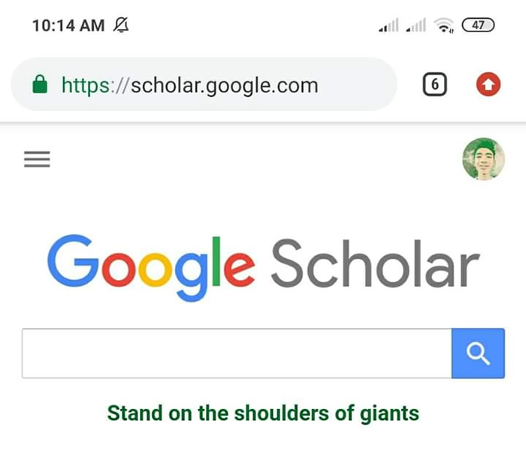526x460 pixels.
Task: Click the gray word Scholar in logo
Action: (x=374, y=264)
